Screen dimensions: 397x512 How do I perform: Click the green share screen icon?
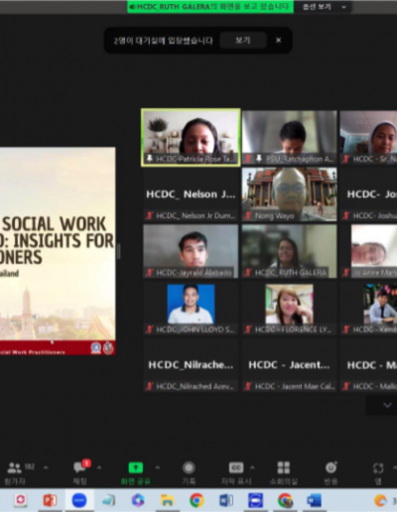coord(135,467)
